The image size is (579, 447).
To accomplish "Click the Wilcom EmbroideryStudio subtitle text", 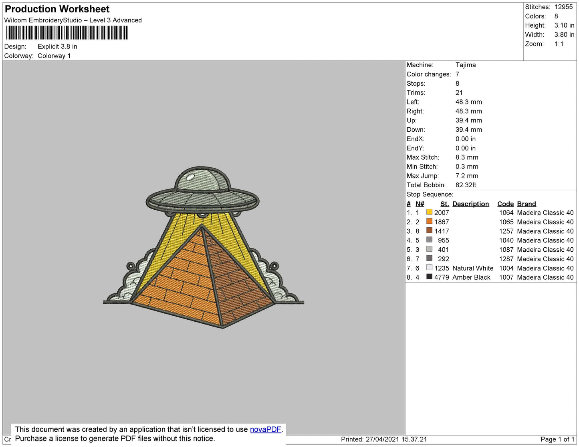I will pos(73,20).
